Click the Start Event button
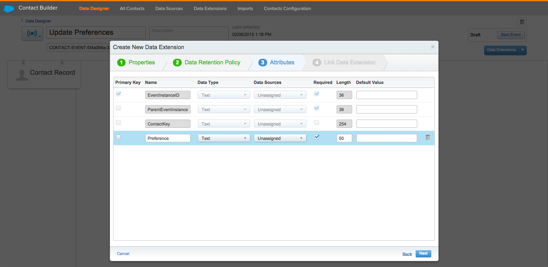 coord(511,35)
